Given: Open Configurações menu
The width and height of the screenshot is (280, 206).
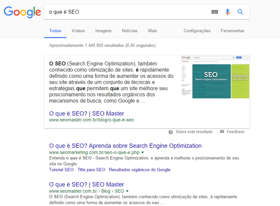Looking at the screenshot, I should coord(197,31).
